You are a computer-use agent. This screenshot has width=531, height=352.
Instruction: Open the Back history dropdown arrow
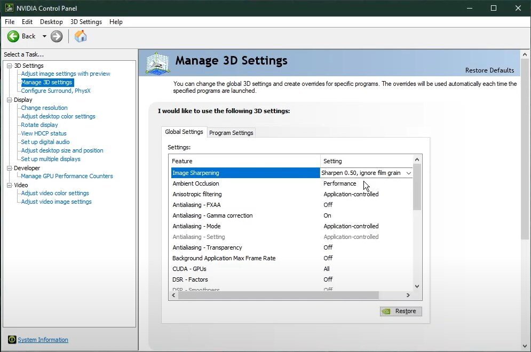point(44,36)
